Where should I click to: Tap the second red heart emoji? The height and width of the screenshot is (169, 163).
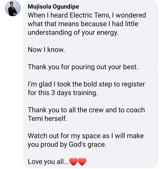(x=82, y=162)
